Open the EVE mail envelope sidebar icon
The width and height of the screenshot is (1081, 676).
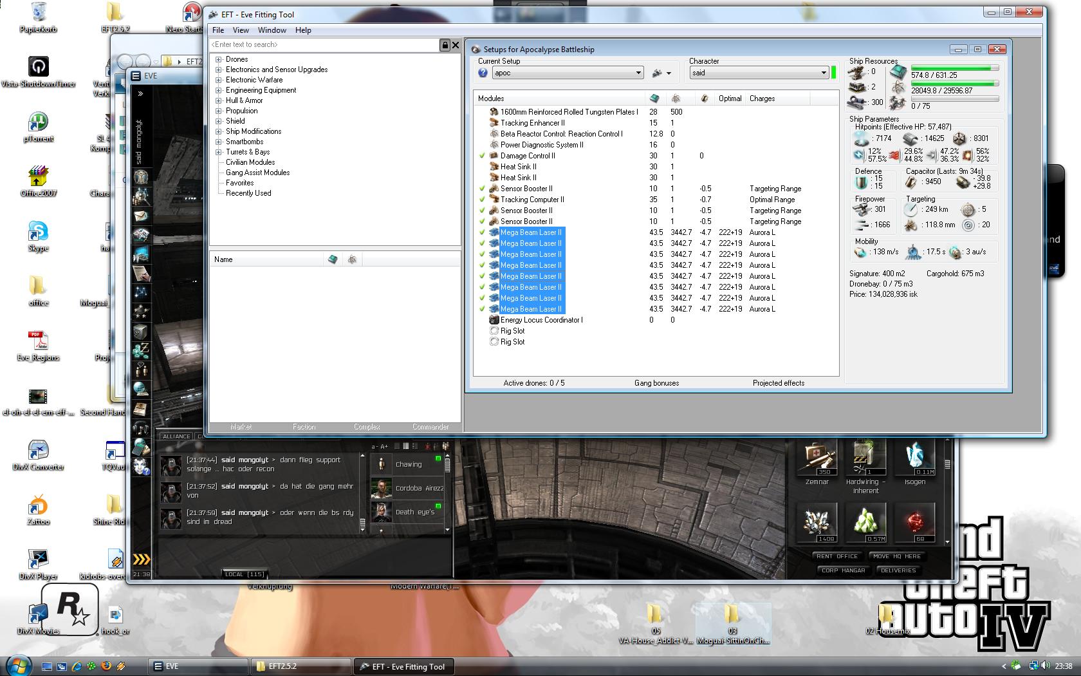pyautogui.click(x=141, y=216)
